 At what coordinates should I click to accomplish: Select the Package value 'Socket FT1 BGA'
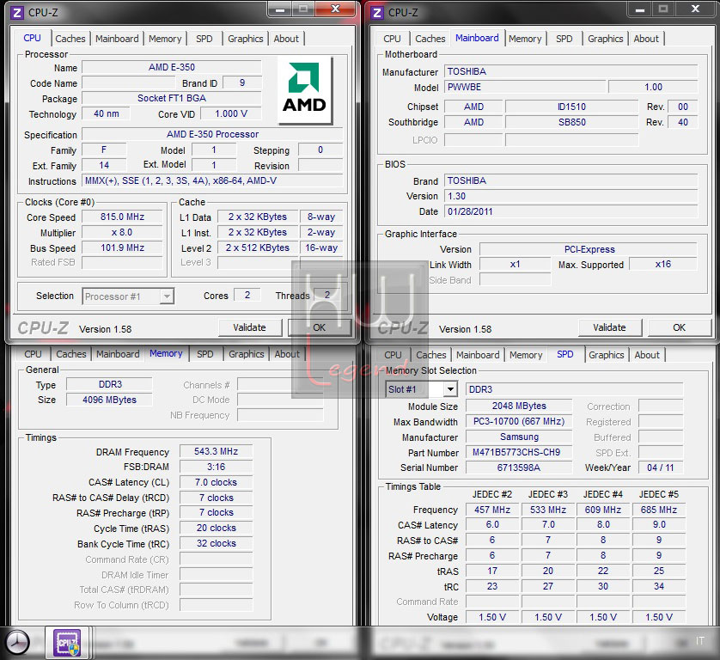point(172,98)
